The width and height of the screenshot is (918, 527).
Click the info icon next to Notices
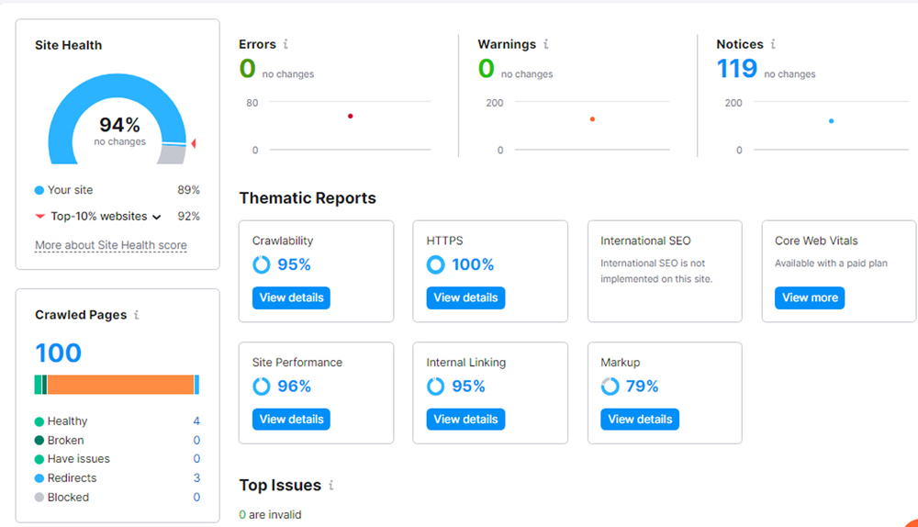coord(773,44)
